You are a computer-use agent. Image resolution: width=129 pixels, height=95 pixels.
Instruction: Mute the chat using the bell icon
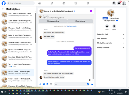click(x=107, y=26)
